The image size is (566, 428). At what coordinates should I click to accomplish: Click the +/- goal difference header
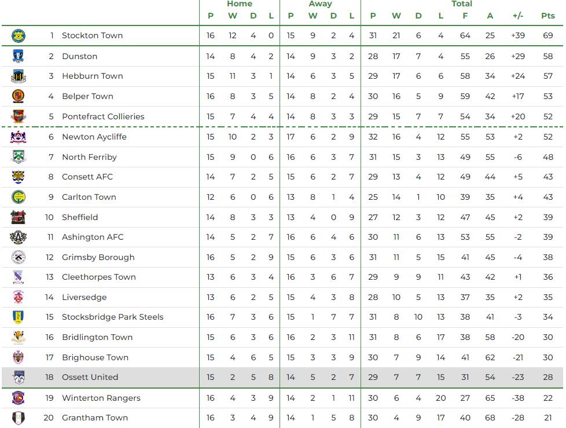517,16
